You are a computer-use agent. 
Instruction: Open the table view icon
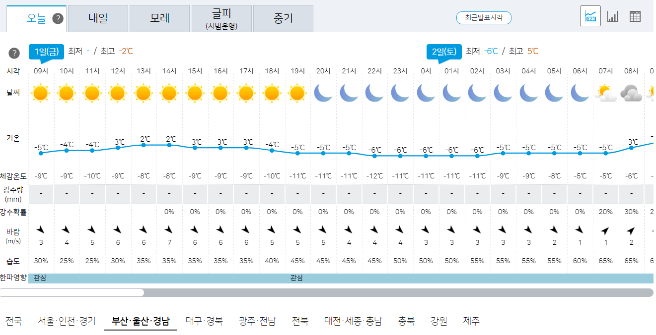click(636, 15)
